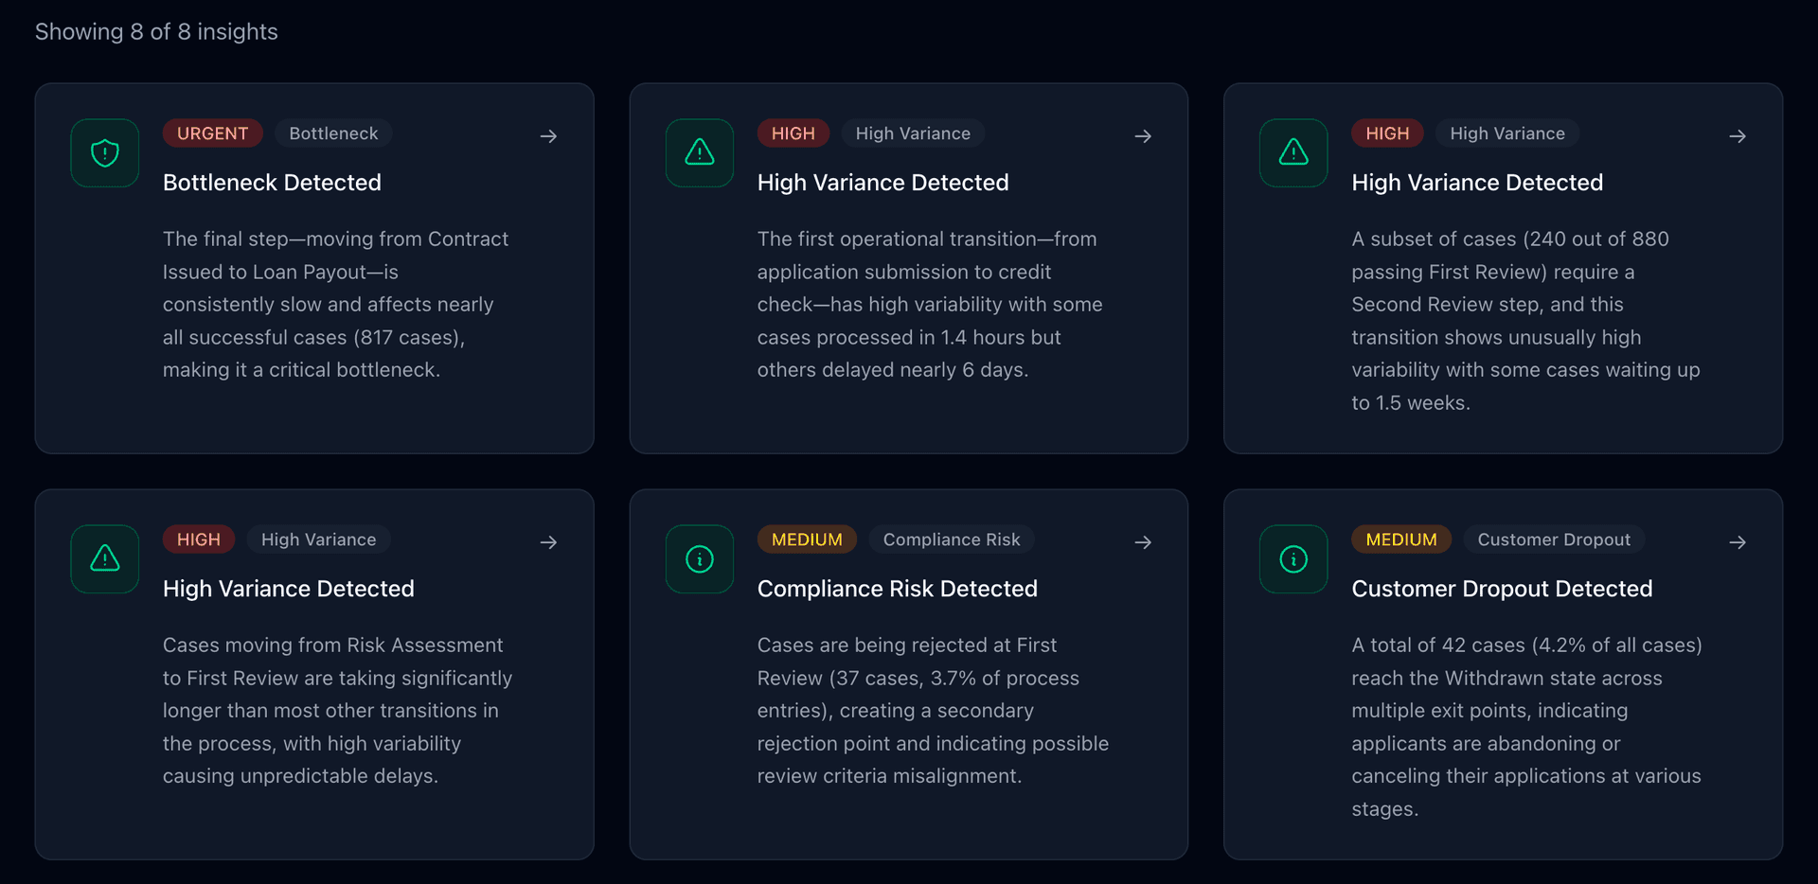This screenshot has width=1818, height=884.
Task: Click the Customer Dropout tag chip
Action: (x=1554, y=539)
